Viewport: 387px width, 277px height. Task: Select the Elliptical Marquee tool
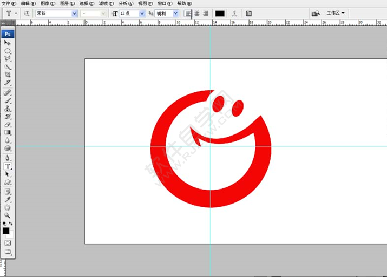[x=8, y=51]
